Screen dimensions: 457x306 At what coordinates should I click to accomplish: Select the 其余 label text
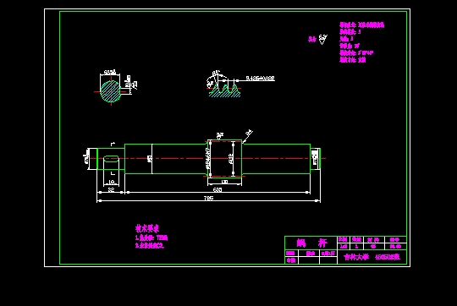(312, 39)
